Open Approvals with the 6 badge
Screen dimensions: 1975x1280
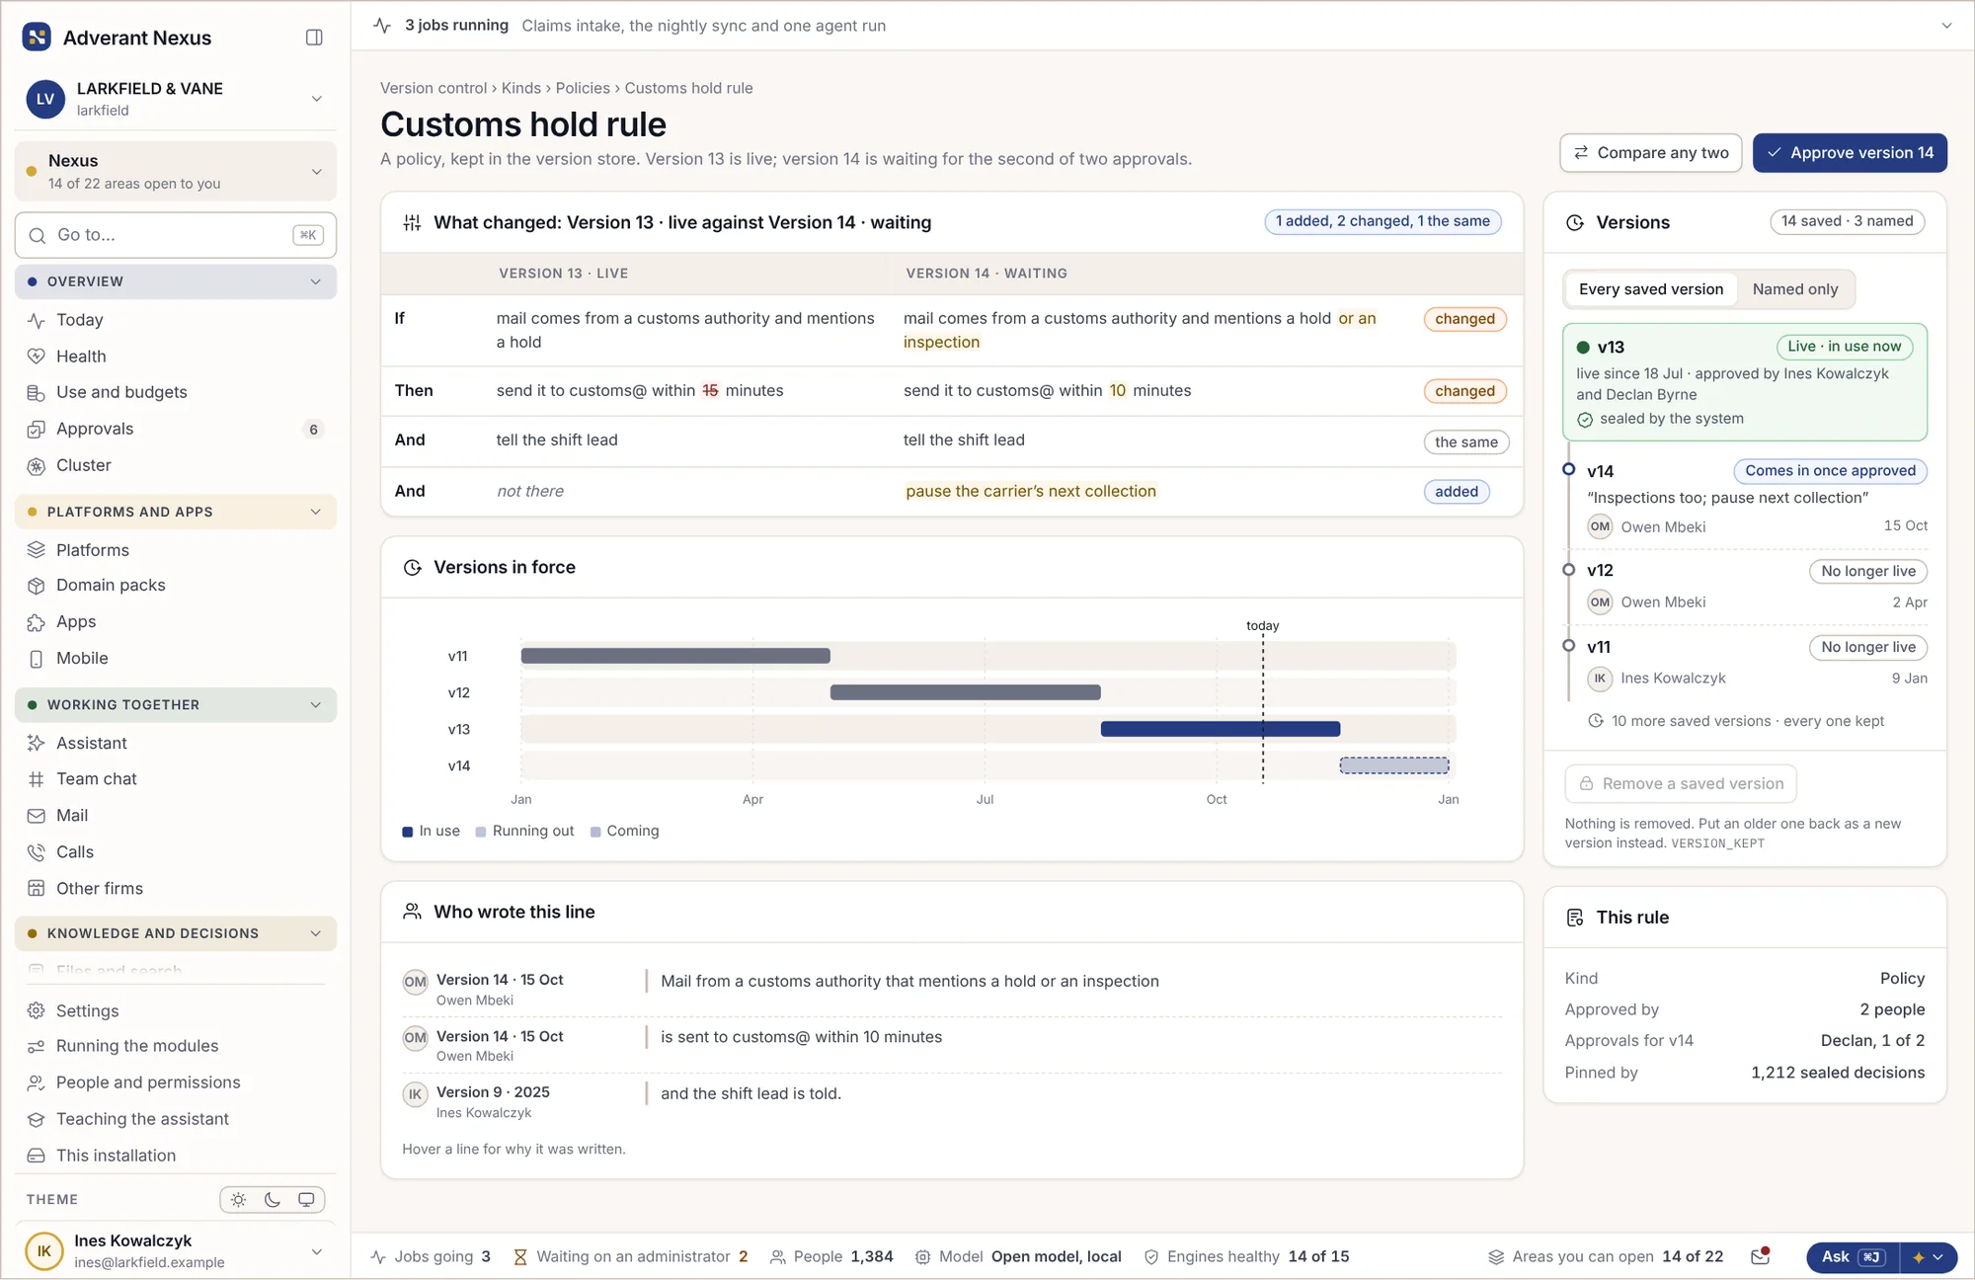[176, 429]
